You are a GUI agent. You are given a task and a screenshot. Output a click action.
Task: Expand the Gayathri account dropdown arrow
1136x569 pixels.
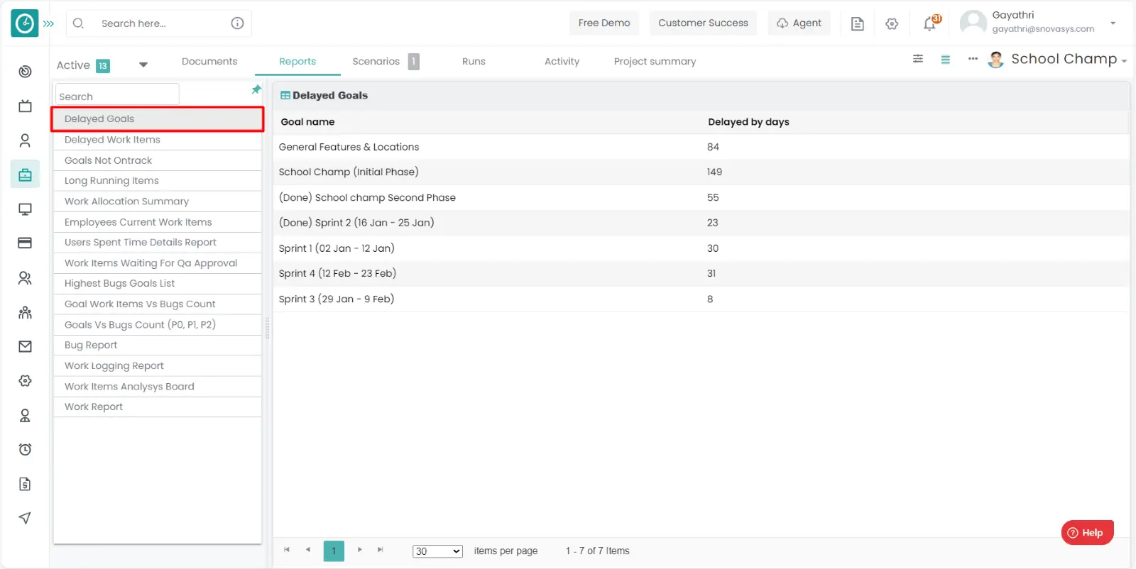click(1113, 23)
